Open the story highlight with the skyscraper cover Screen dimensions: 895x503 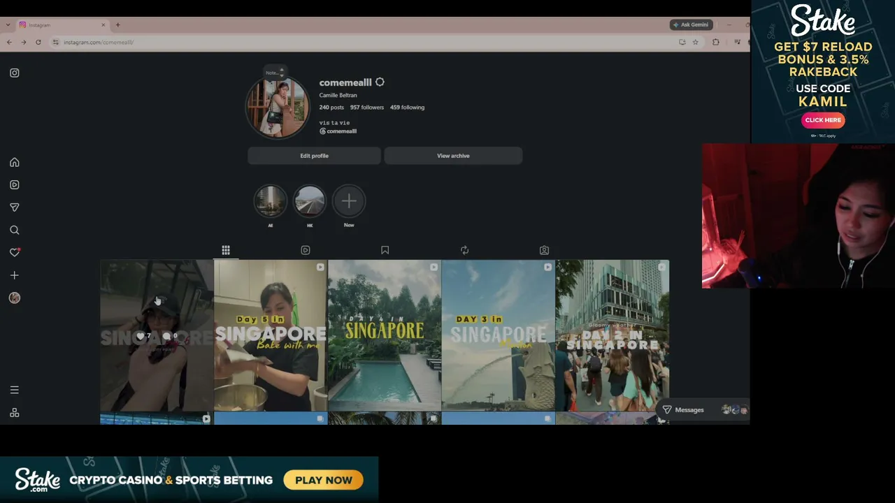[270, 201]
